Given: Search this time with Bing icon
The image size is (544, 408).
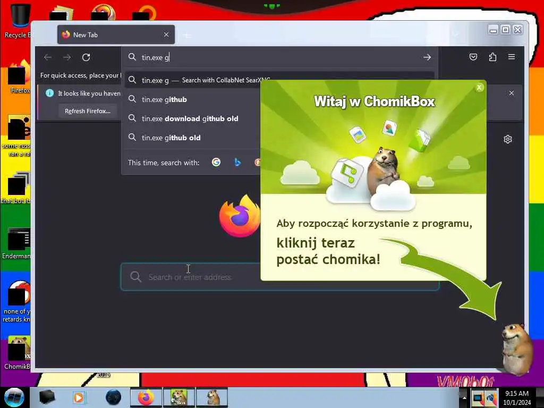Looking at the screenshot, I should 237,162.
